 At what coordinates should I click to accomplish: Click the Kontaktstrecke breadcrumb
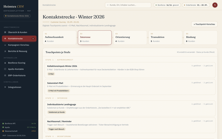point(49,5)
